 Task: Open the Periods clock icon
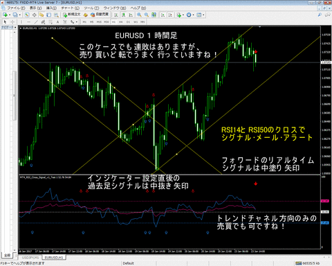coord(189,15)
